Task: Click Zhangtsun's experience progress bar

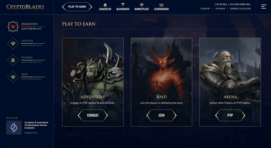Action: [33, 27]
